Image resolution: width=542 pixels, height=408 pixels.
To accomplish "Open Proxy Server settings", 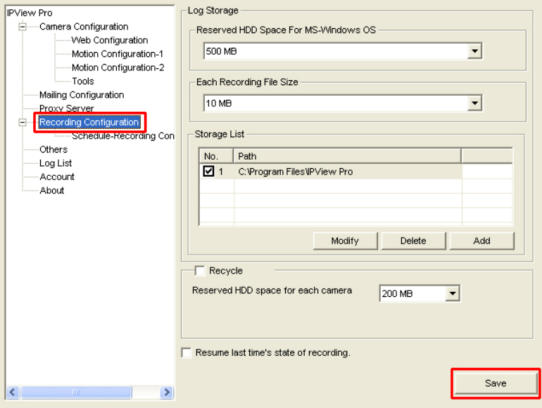I will coord(66,108).
